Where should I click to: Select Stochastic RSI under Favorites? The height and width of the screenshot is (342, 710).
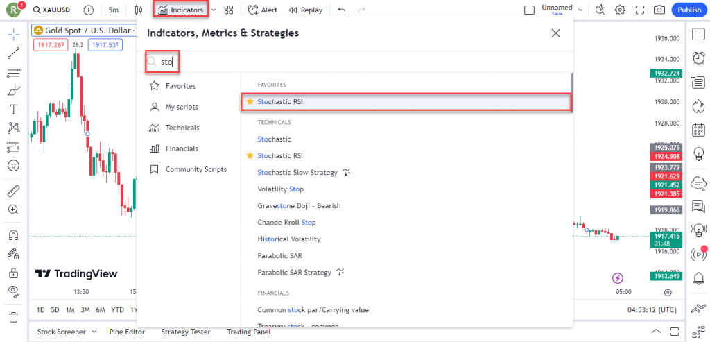(x=406, y=102)
